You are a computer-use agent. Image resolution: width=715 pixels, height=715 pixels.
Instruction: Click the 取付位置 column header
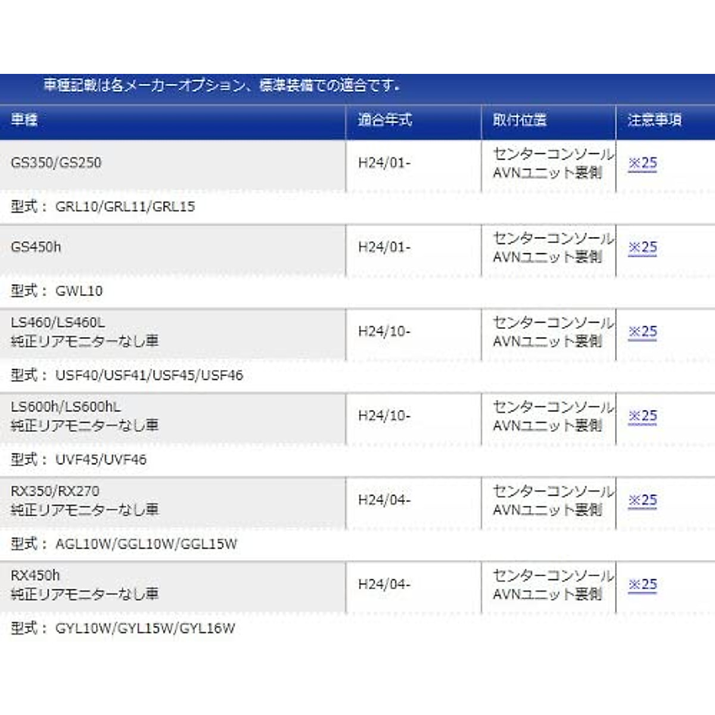[x=519, y=120]
